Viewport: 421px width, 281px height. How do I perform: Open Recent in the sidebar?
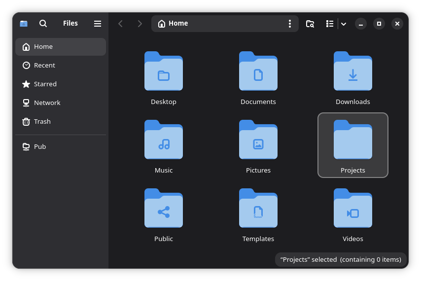click(61, 65)
